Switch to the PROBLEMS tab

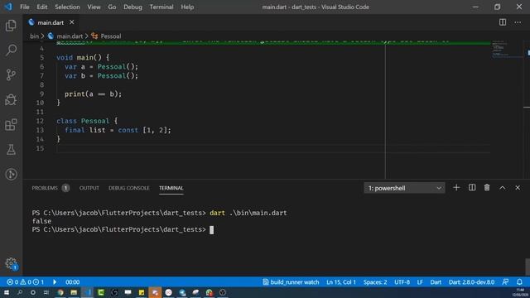tap(50, 188)
